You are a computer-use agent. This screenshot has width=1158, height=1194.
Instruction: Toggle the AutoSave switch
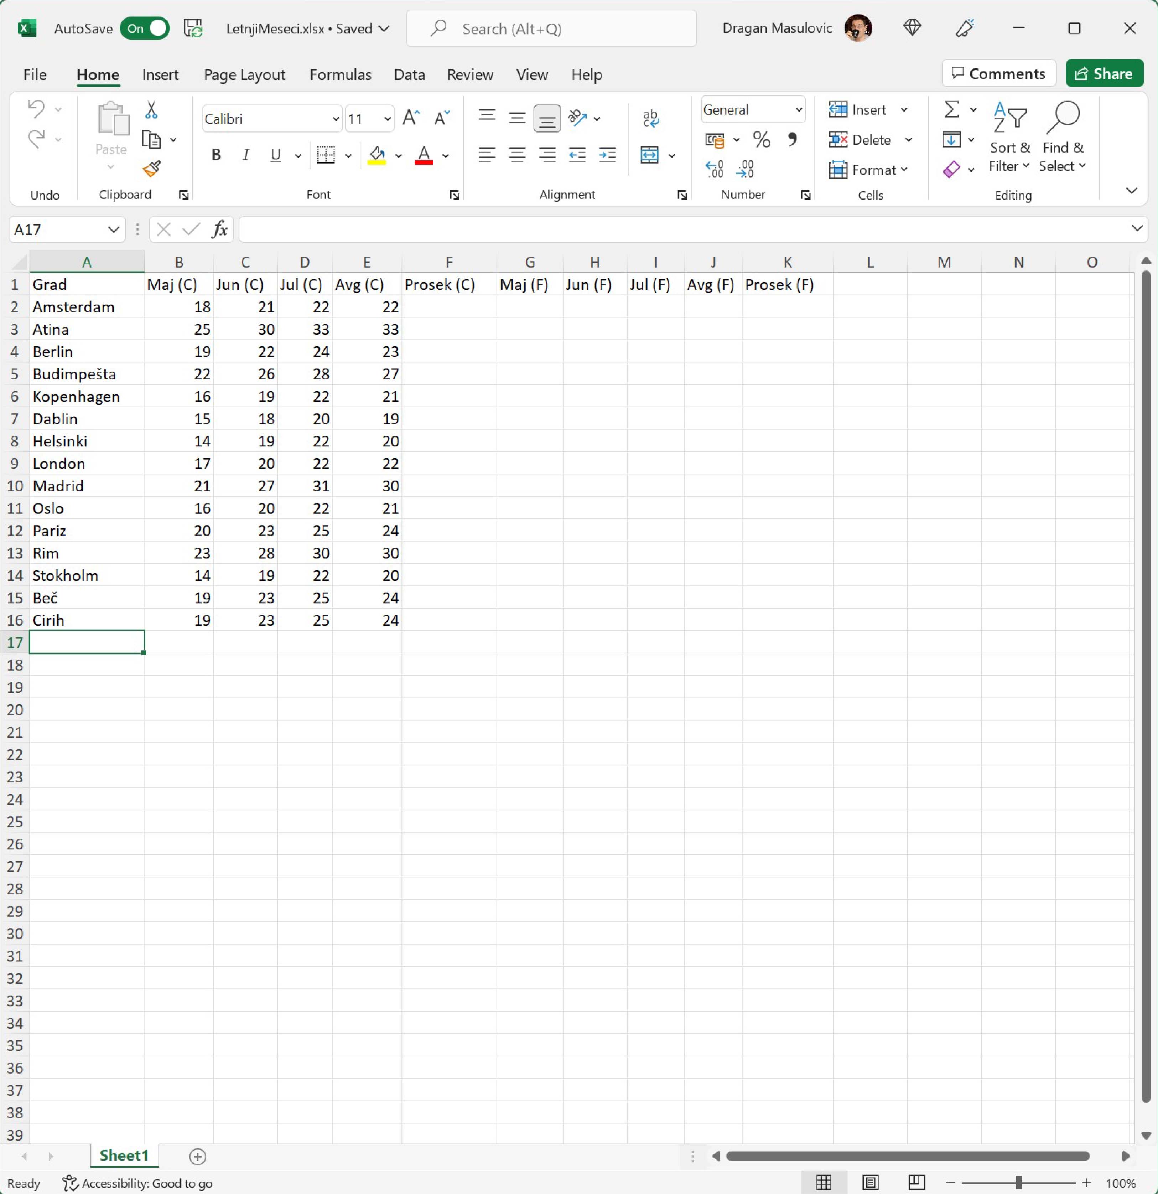(144, 29)
